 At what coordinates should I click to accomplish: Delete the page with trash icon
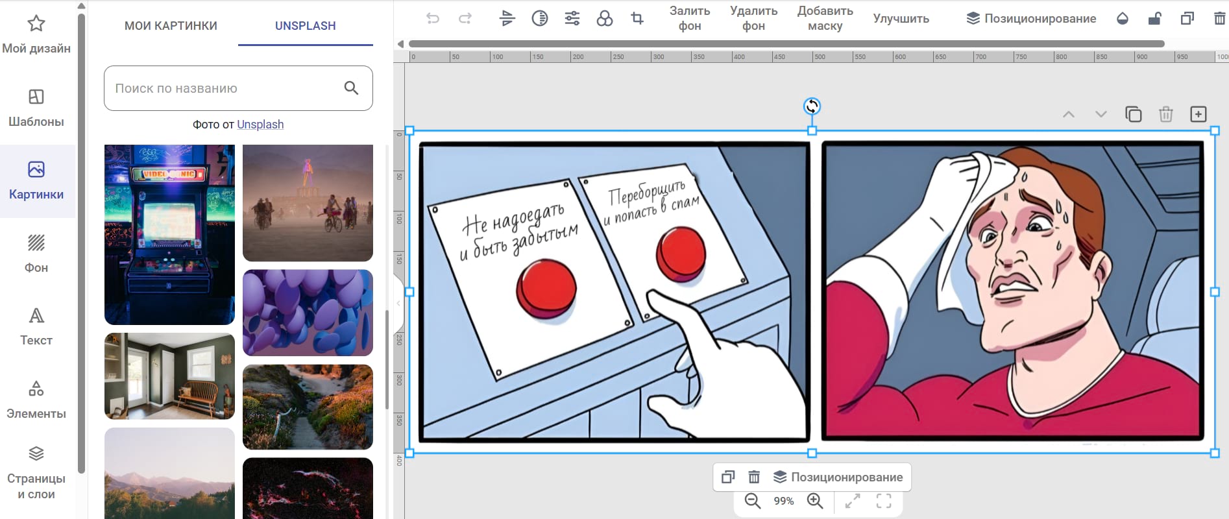click(x=1166, y=114)
